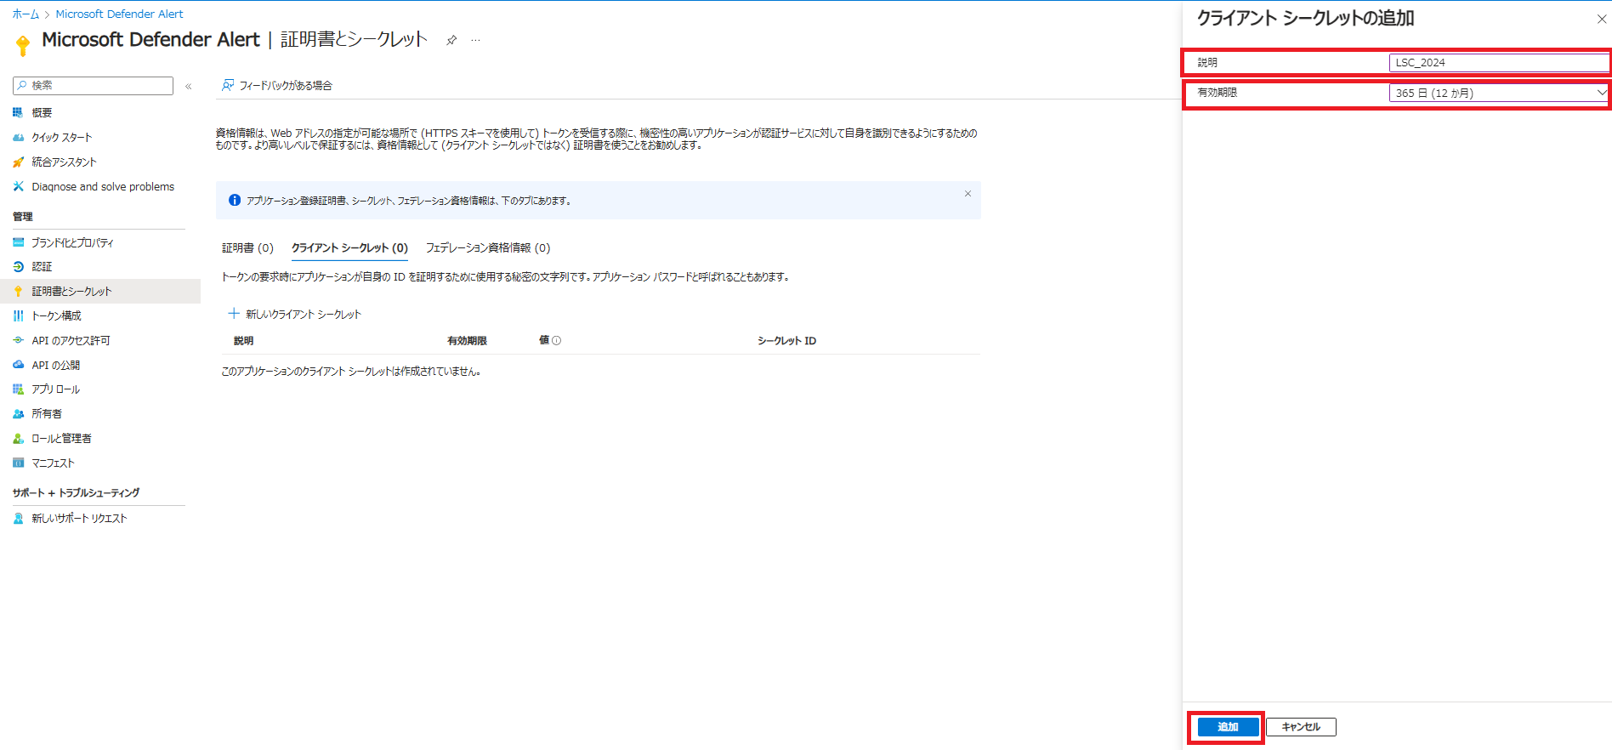Dismiss the blue info banner
Screen dimensions: 1612x750
click(968, 194)
